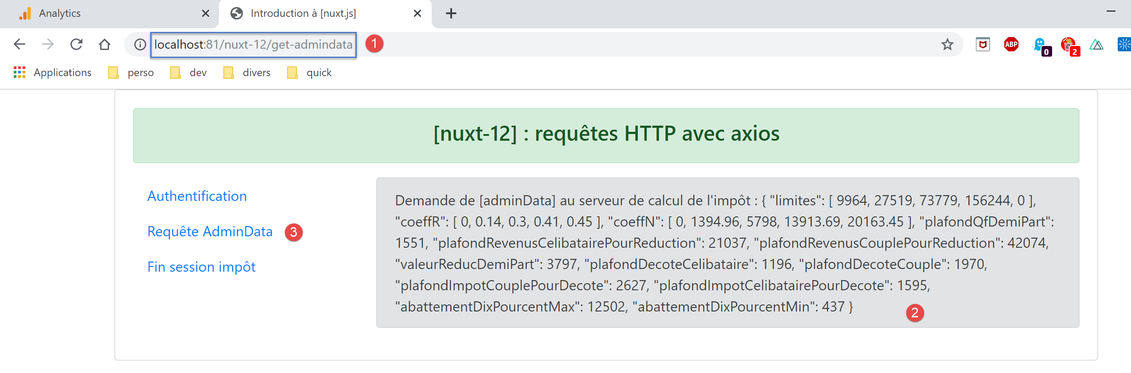Go to the browser home page
Screen dimensions: 1131x373
[x=105, y=44]
